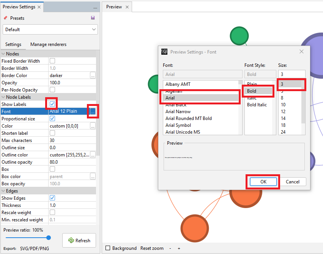Viewport: 323px width, 254px height.
Task: Open the Default presets dropdown
Action: coord(50,29)
